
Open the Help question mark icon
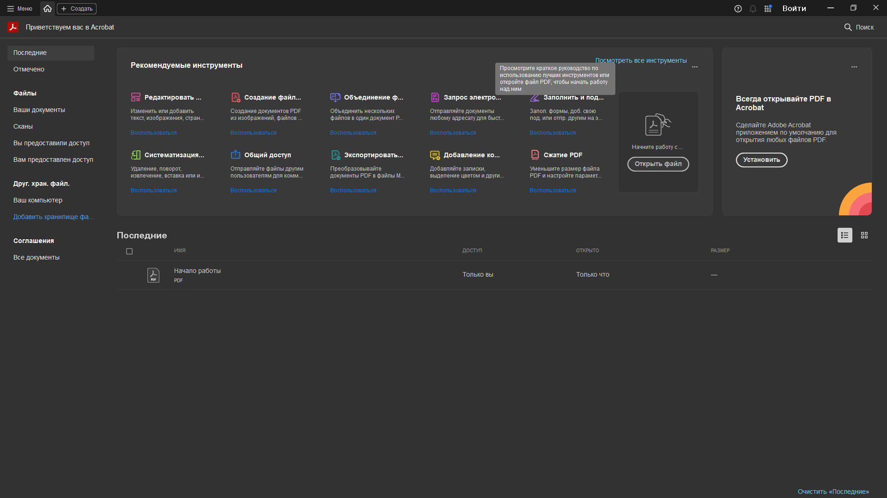coord(738,9)
